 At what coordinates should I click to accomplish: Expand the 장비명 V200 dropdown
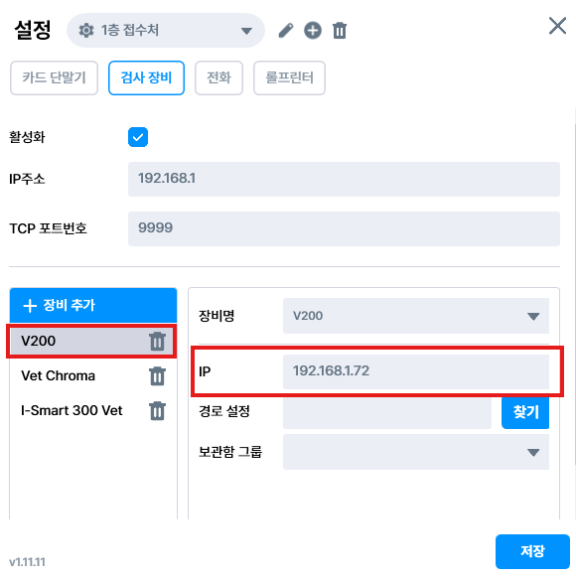[416, 316]
